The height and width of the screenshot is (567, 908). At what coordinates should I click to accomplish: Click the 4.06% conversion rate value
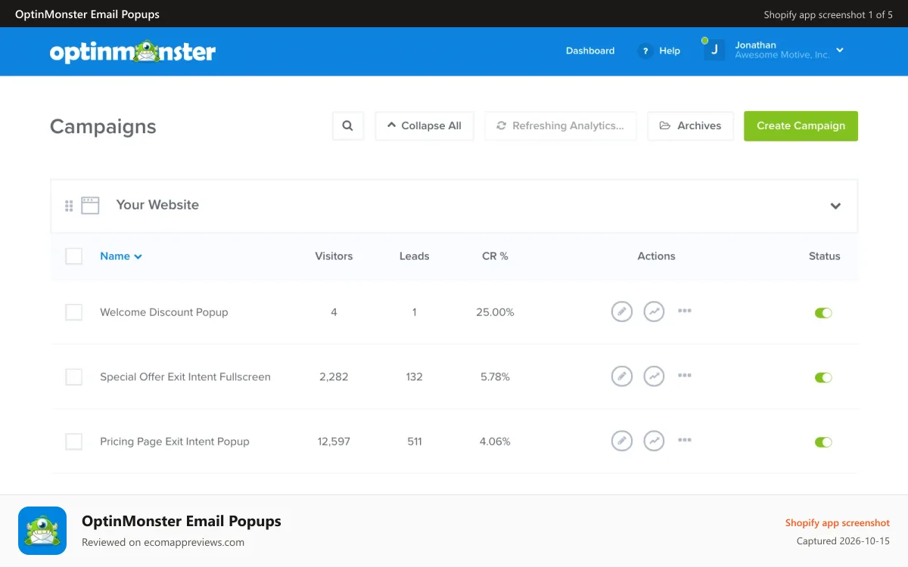[495, 442]
